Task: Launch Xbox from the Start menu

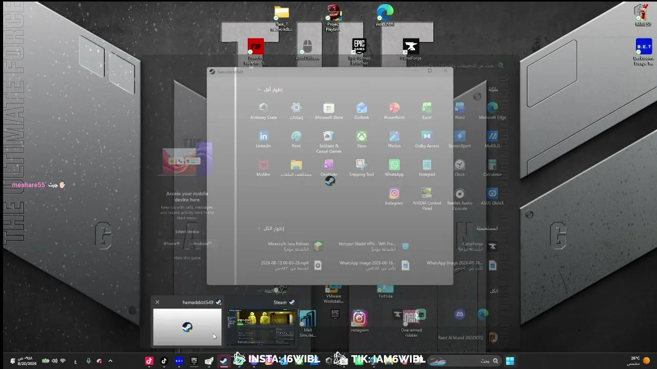Action: [361, 139]
